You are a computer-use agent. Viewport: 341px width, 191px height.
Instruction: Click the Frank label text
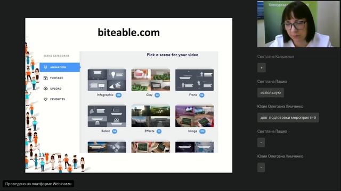[x=193, y=95]
